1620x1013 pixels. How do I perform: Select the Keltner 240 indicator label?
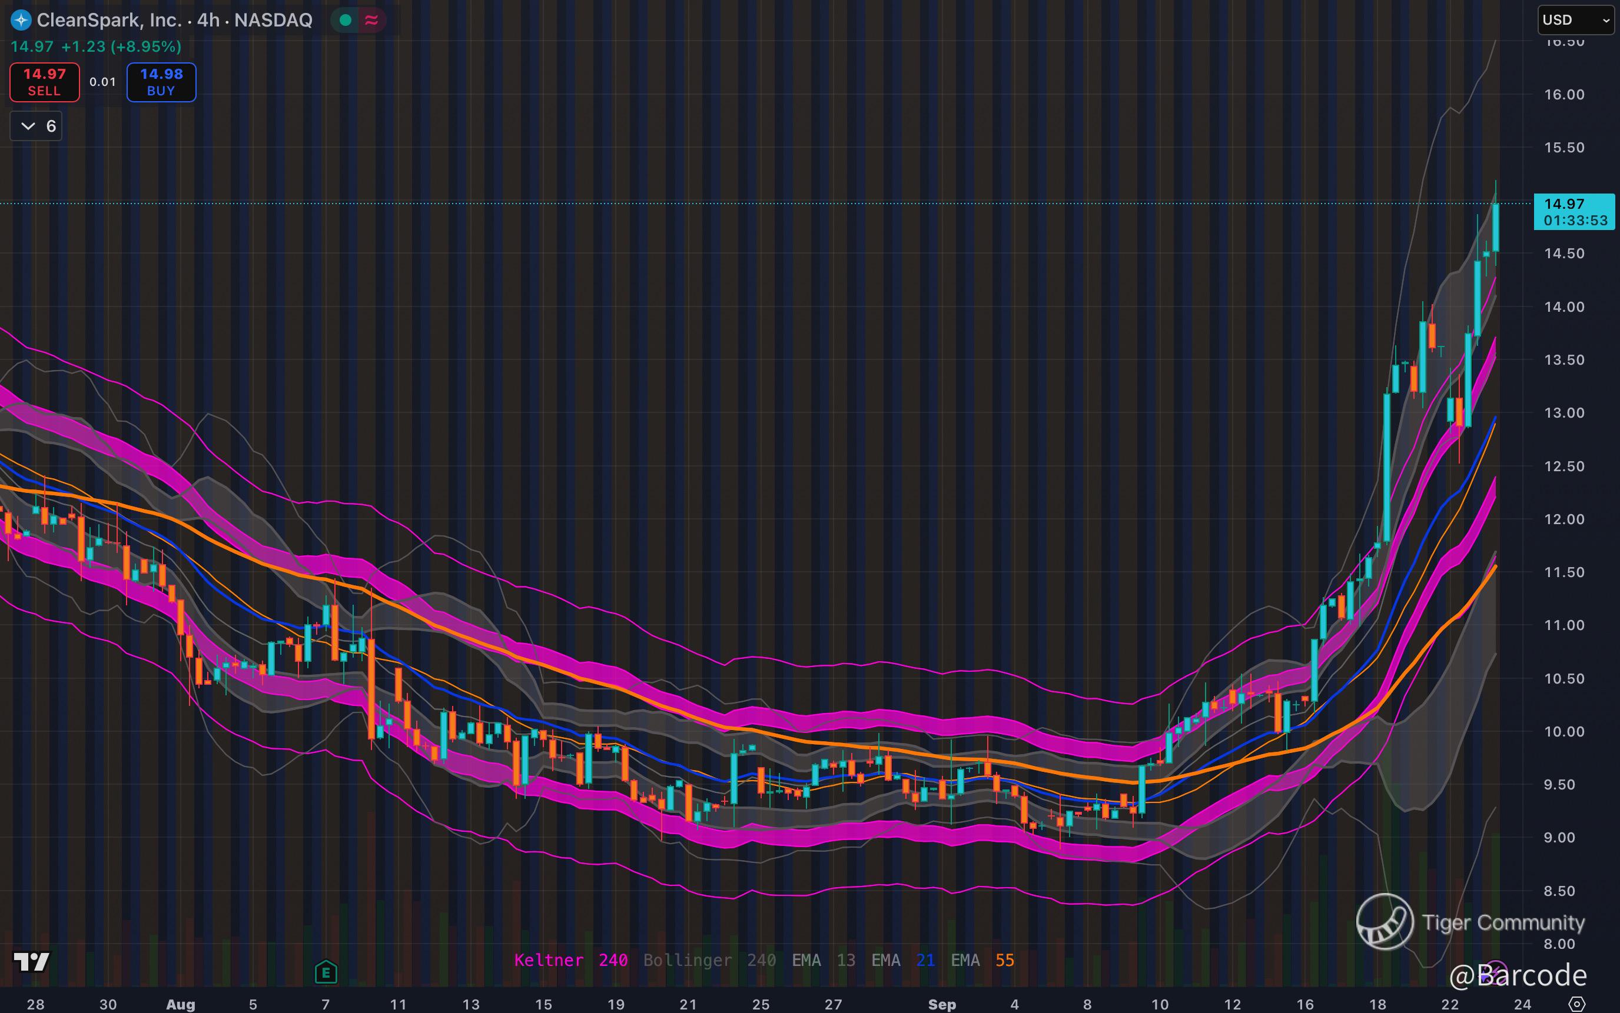coord(570,960)
